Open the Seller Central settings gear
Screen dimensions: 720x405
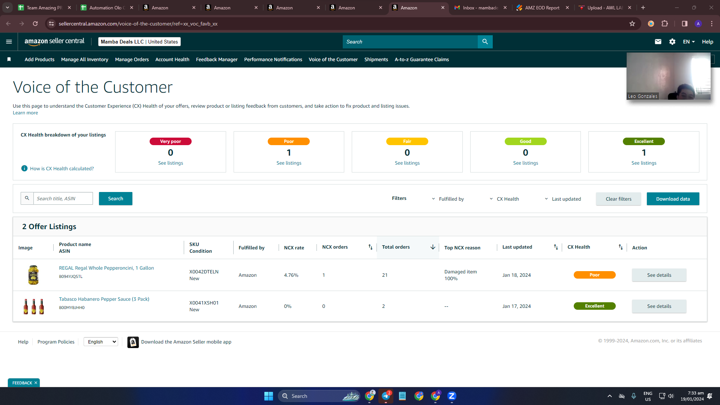pyautogui.click(x=672, y=42)
